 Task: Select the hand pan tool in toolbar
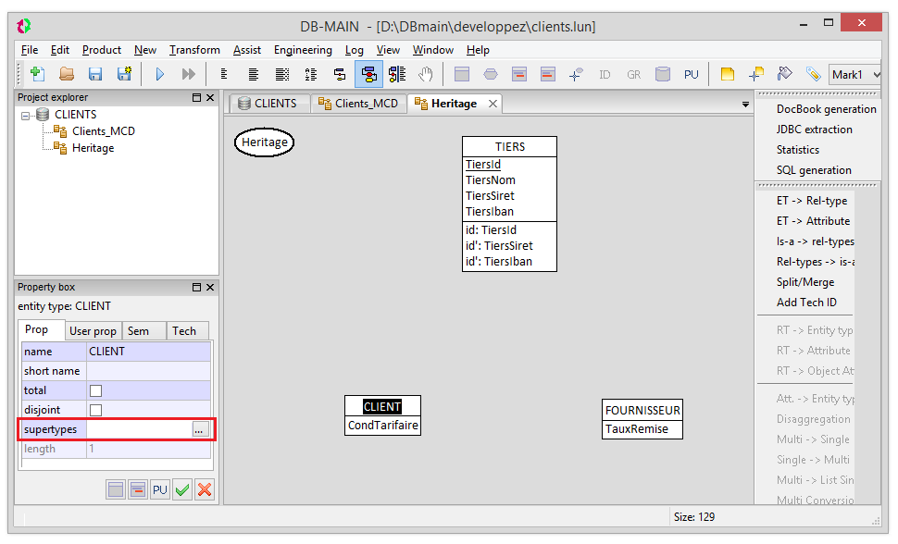(426, 74)
